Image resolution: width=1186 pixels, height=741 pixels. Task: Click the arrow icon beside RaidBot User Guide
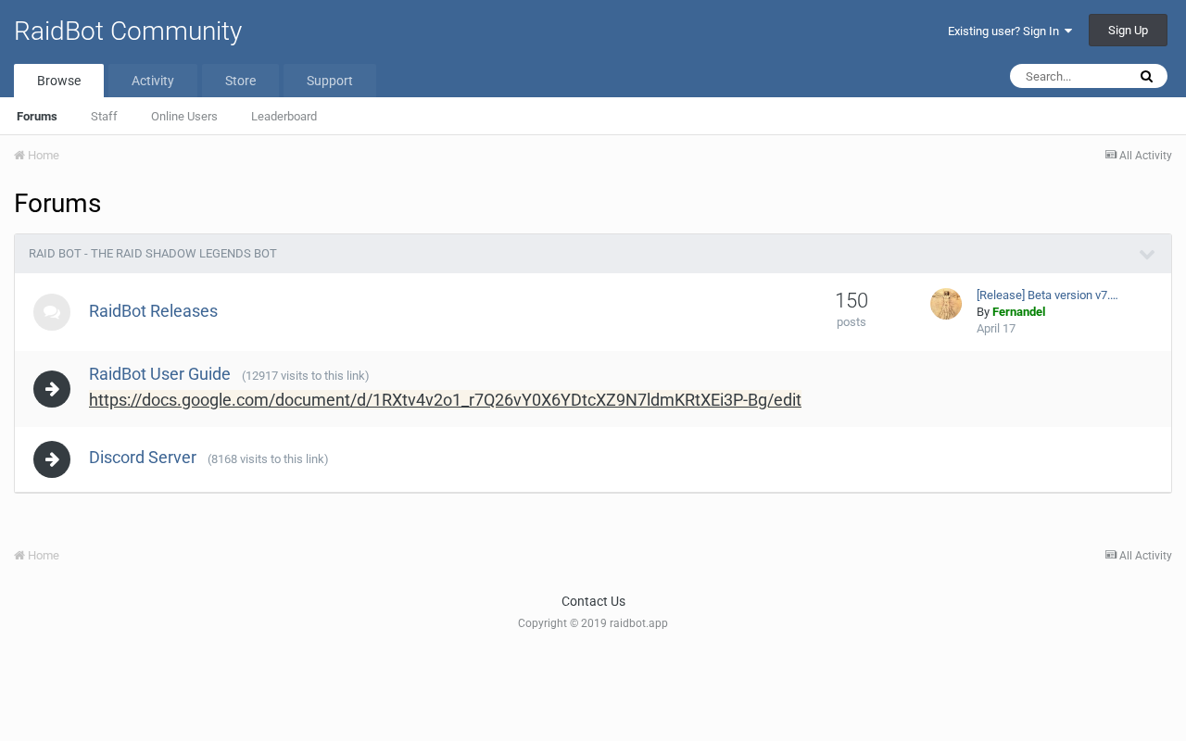click(x=52, y=389)
